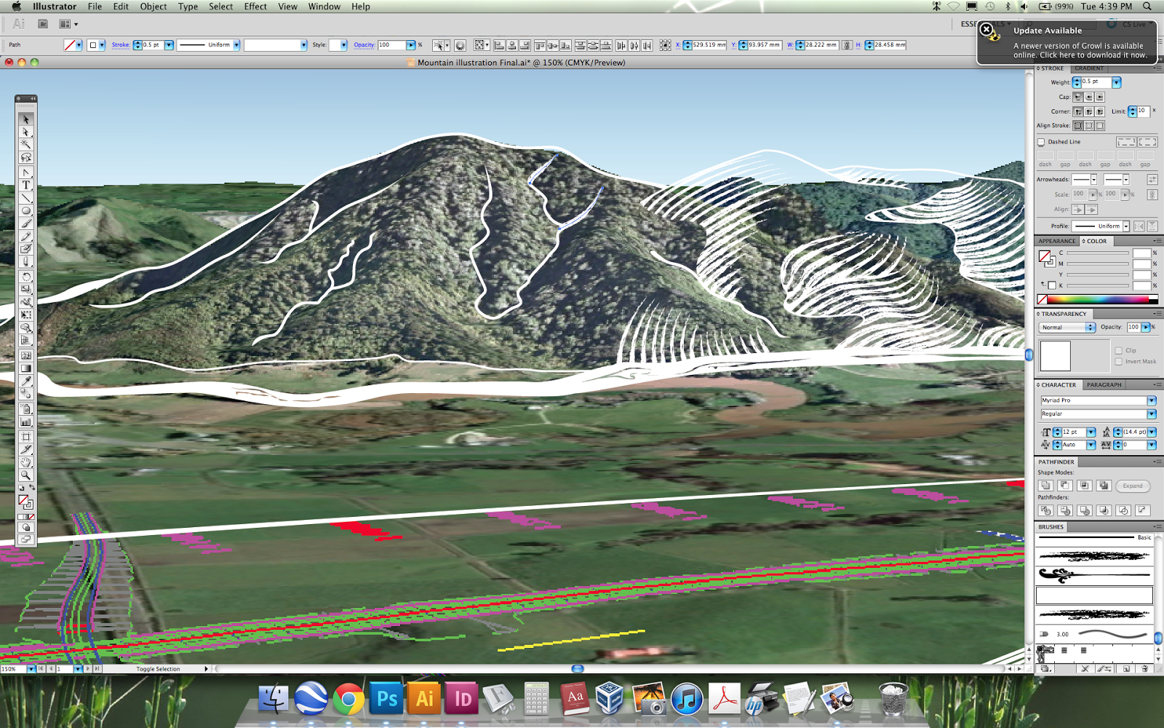The width and height of the screenshot is (1164, 728).
Task: Switch to the Paragraph tab
Action: tap(1104, 385)
